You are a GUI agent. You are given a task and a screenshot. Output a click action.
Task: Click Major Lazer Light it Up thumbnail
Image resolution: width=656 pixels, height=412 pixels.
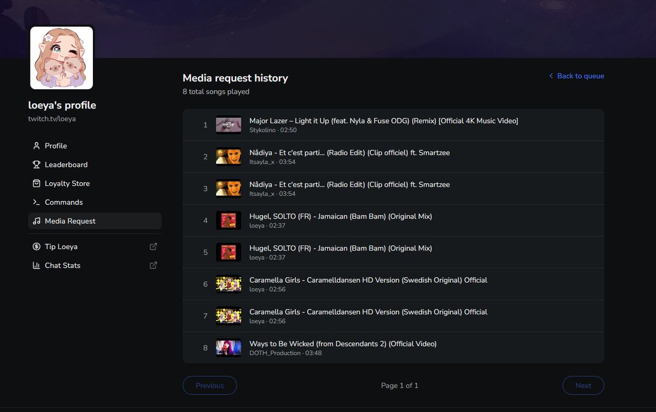click(x=229, y=125)
